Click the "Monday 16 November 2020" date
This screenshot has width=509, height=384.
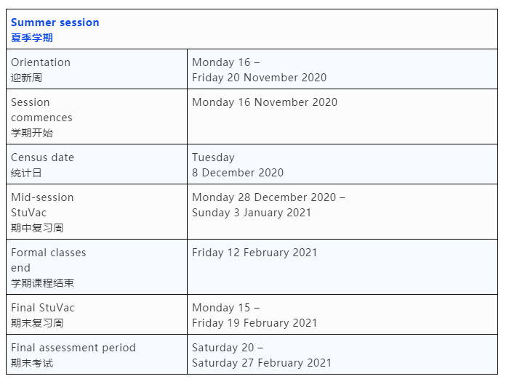(265, 102)
